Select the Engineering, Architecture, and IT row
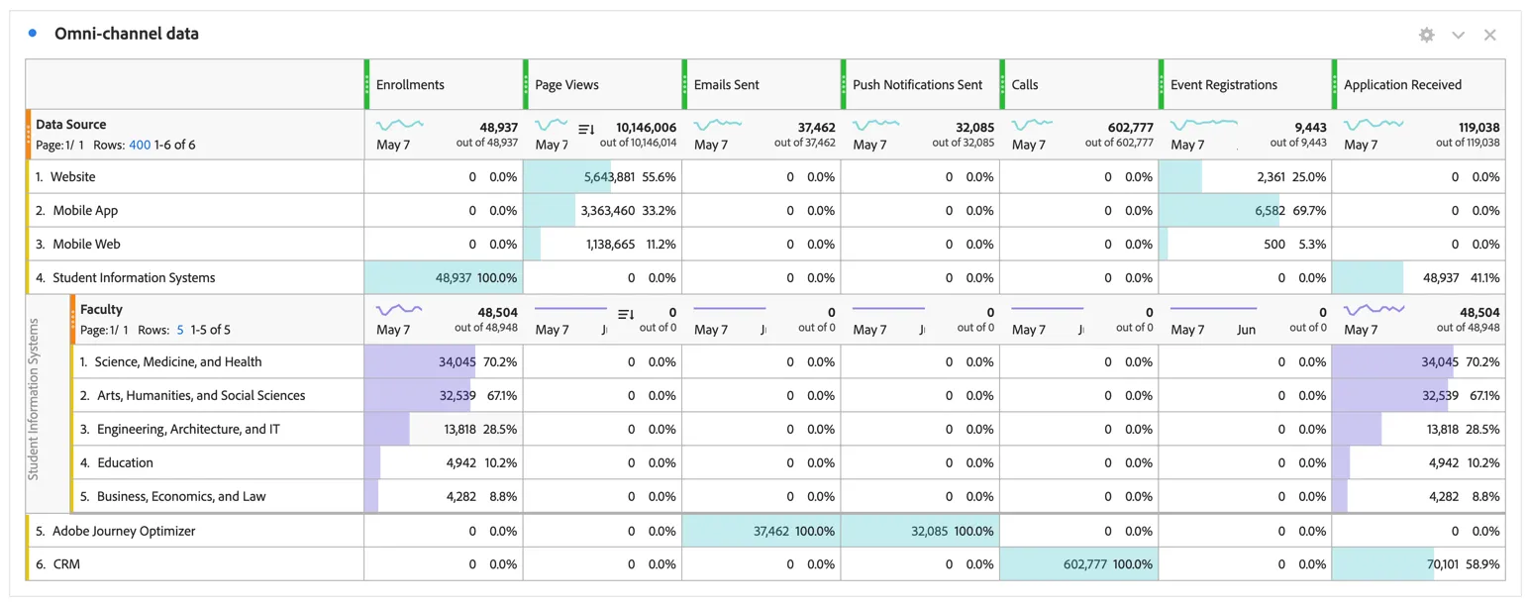 (x=218, y=429)
